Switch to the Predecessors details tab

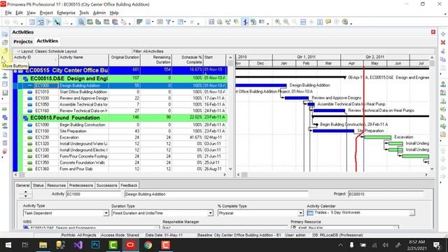[81, 185]
